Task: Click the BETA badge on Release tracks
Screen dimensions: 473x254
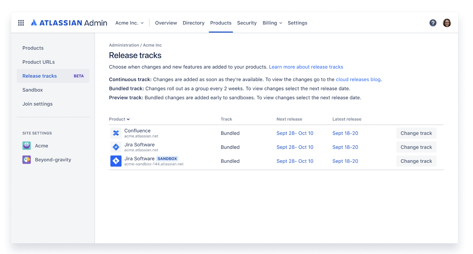Action: point(79,76)
